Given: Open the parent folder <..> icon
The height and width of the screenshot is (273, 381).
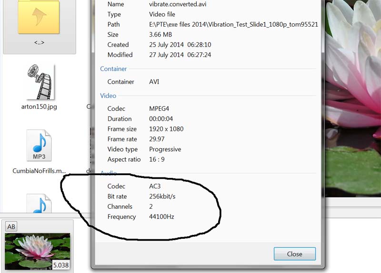Looking at the screenshot, I should click(x=39, y=18).
